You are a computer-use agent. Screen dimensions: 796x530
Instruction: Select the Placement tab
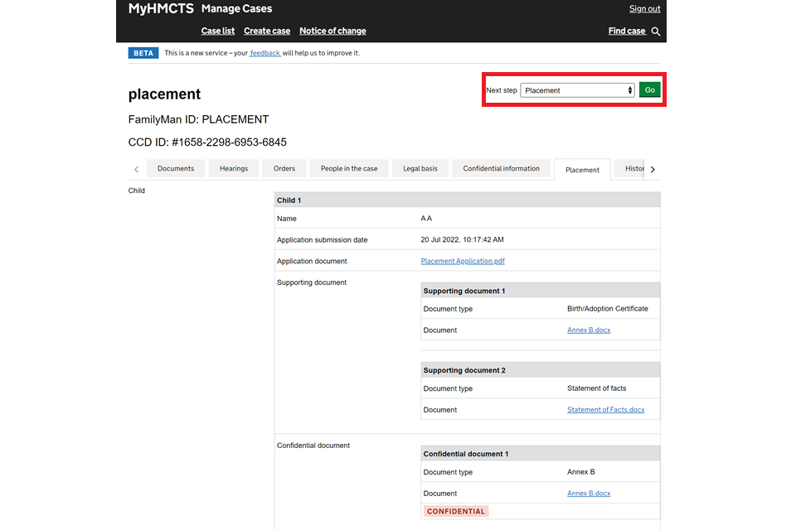582,170
